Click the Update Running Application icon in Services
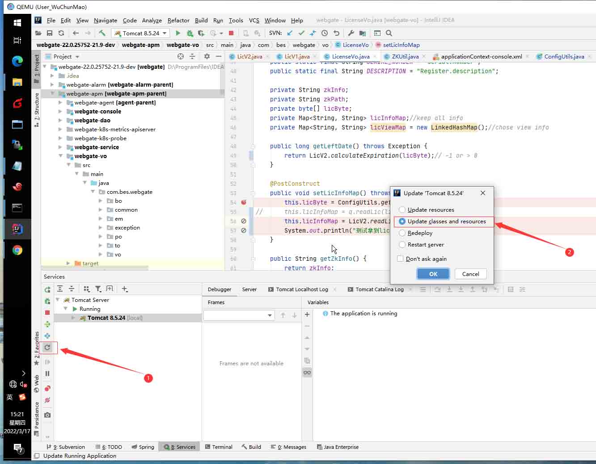The height and width of the screenshot is (464, 596). pyautogui.click(x=47, y=347)
